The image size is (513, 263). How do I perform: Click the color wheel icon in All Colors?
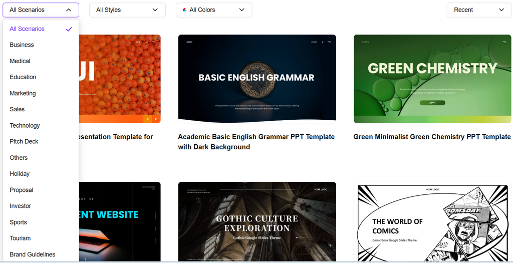coord(184,10)
